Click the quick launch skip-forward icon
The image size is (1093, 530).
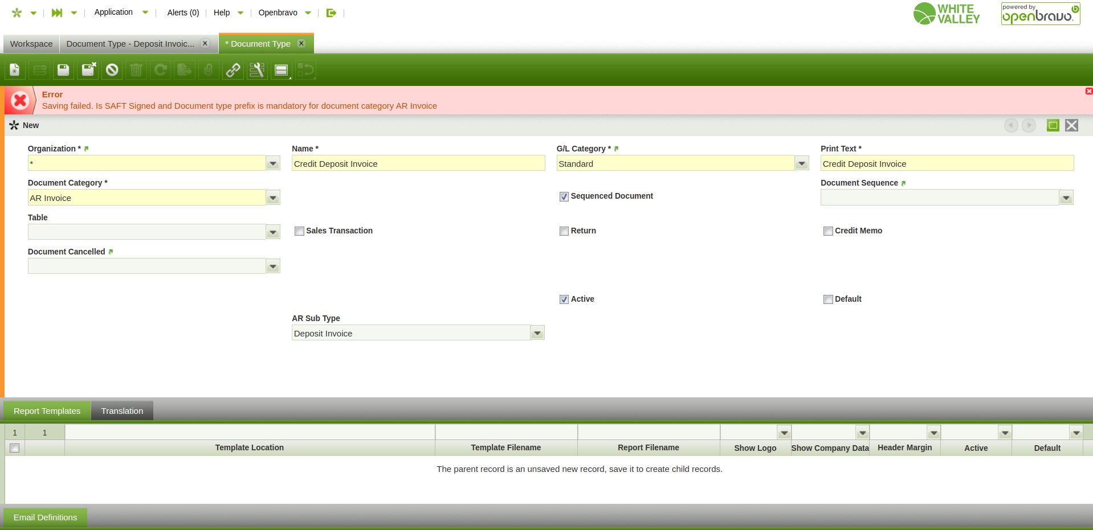(x=57, y=13)
